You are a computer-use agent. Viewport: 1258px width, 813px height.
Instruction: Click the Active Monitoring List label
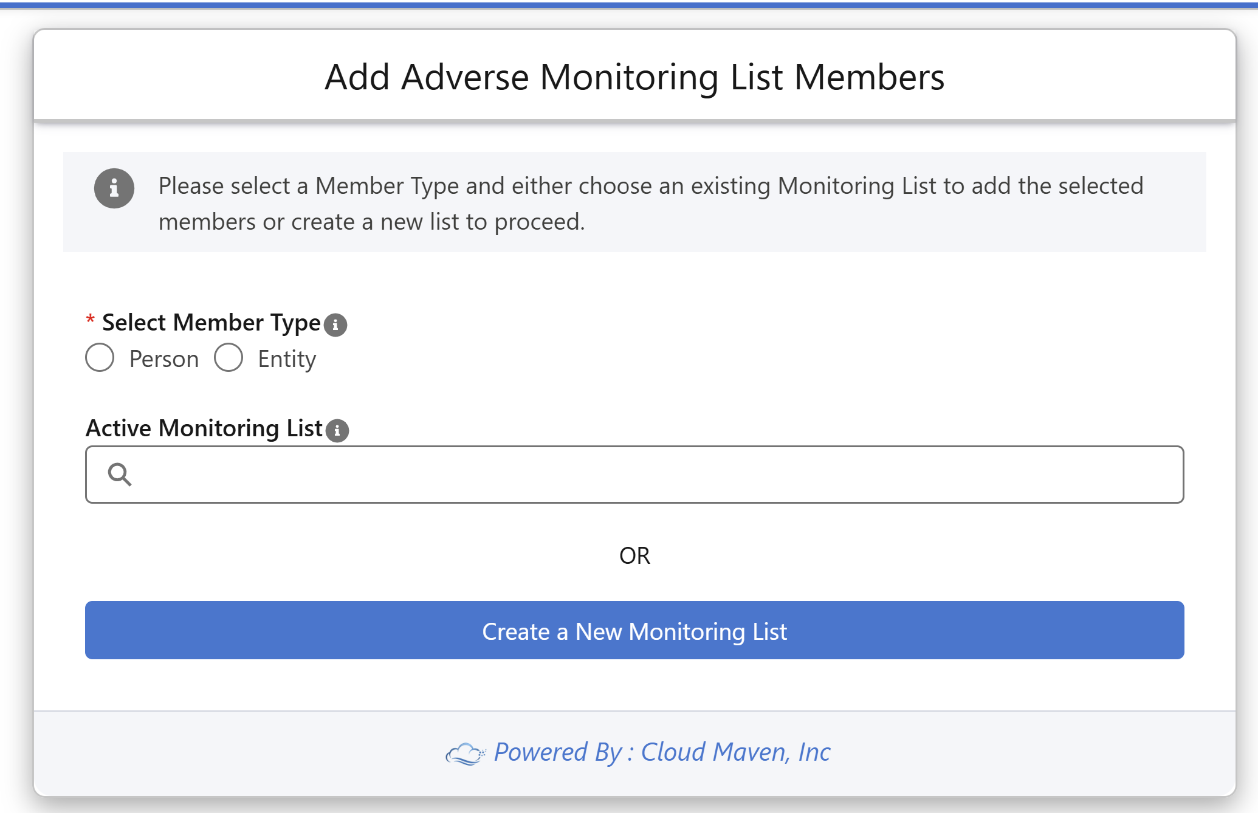[x=204, y=428]
